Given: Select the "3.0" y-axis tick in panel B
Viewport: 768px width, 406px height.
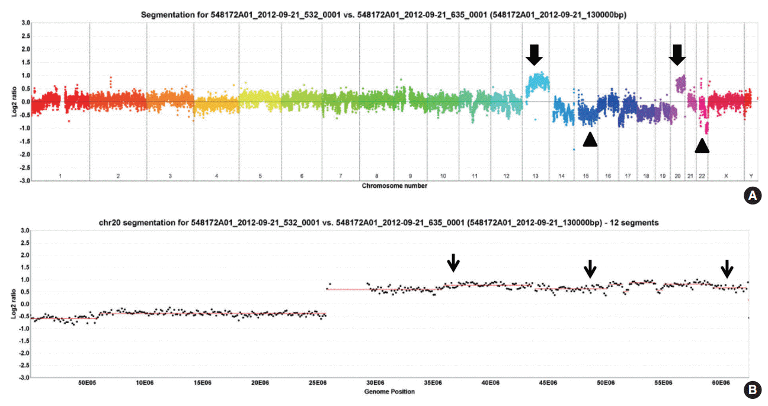Looking at the screenshot, I should (x=25, y=231).
